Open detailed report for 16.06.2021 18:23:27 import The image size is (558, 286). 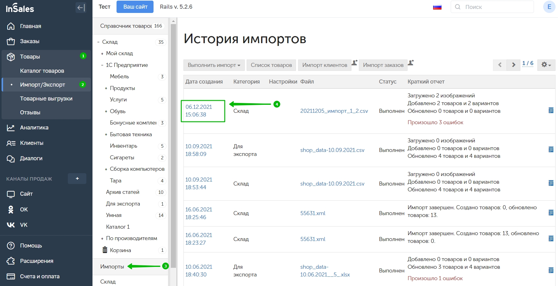[x=551, y=239]
